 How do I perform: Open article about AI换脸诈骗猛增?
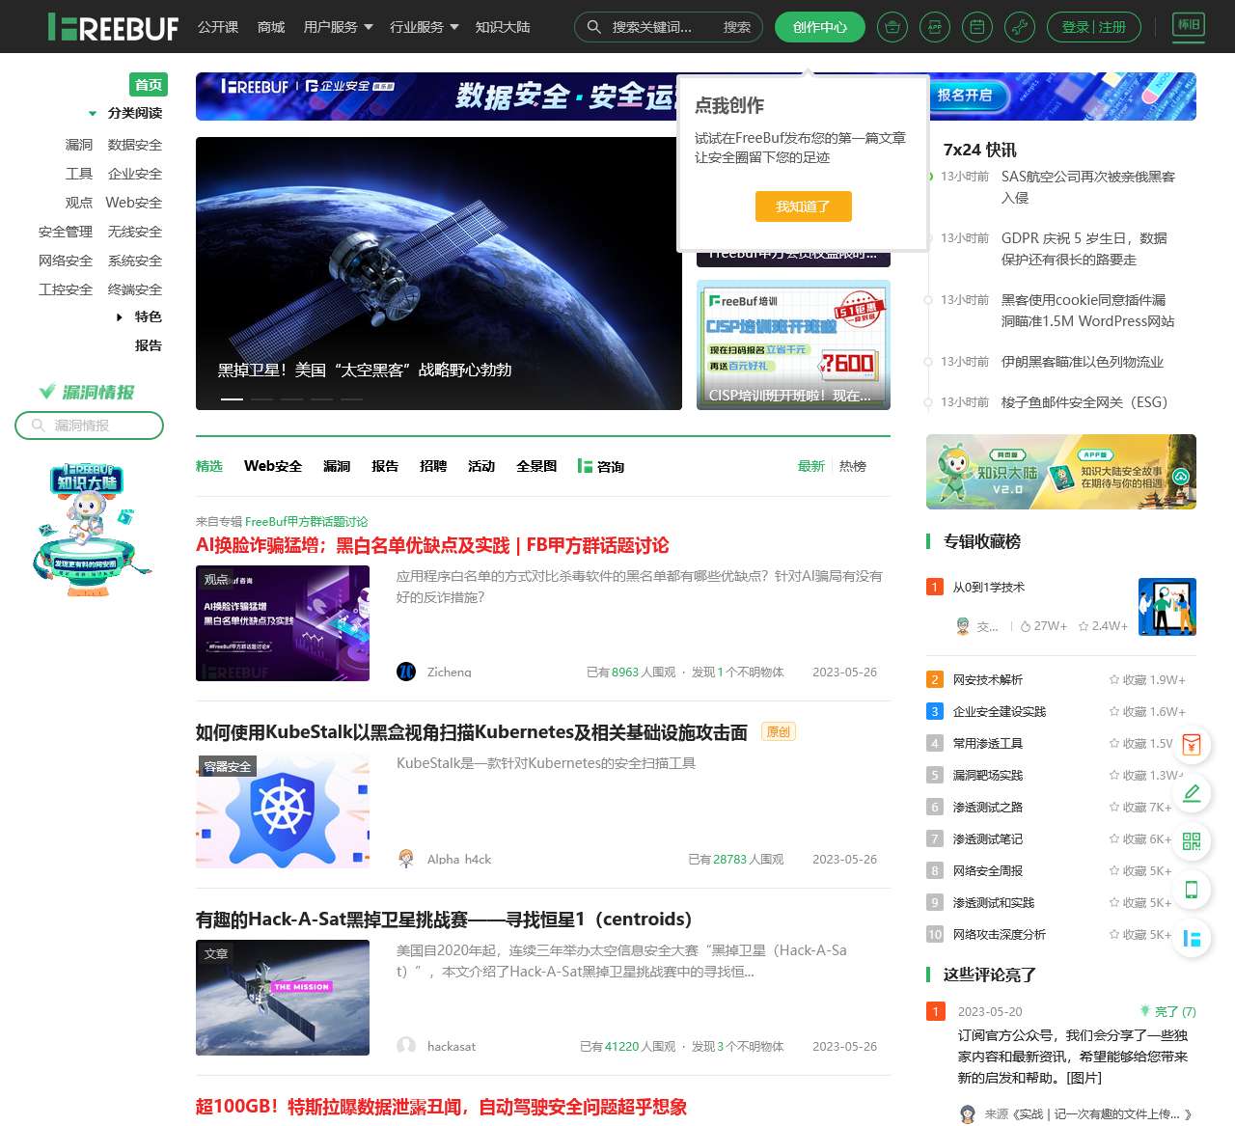pos(432,545)
